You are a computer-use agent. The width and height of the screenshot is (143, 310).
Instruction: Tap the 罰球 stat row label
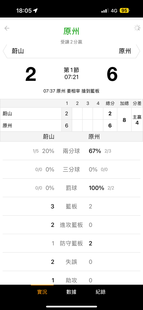[x=71, y=188]
